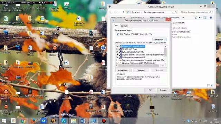Click the Dell Wireless 1704 adapter field

[x=141, y=34]
